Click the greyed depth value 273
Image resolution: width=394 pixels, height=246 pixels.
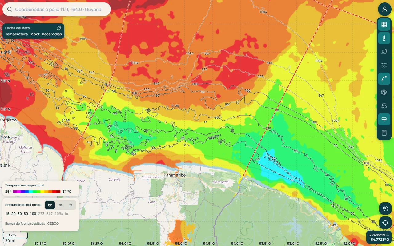pyautogui.click(x=41, y=214)
